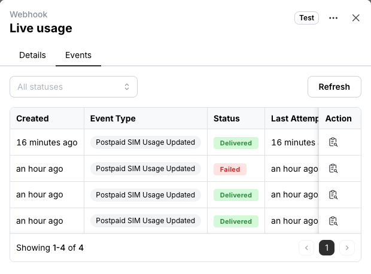
Task: Go to next page of events
Action: (347, 248)
